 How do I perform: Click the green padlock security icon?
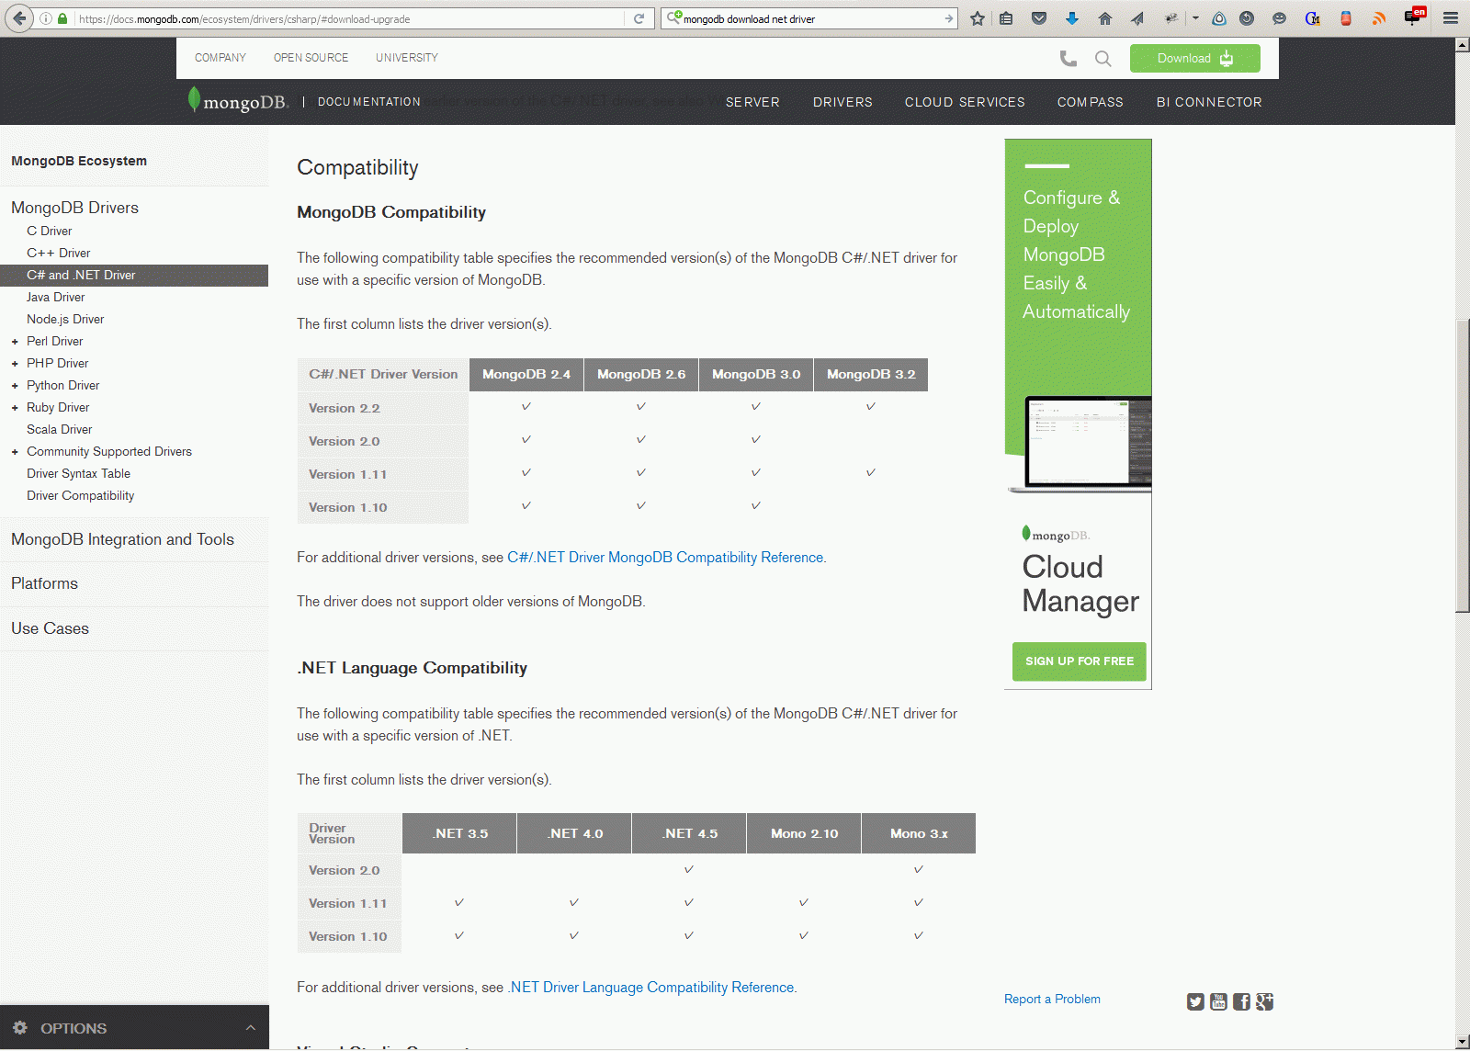(x=62, y=18)
